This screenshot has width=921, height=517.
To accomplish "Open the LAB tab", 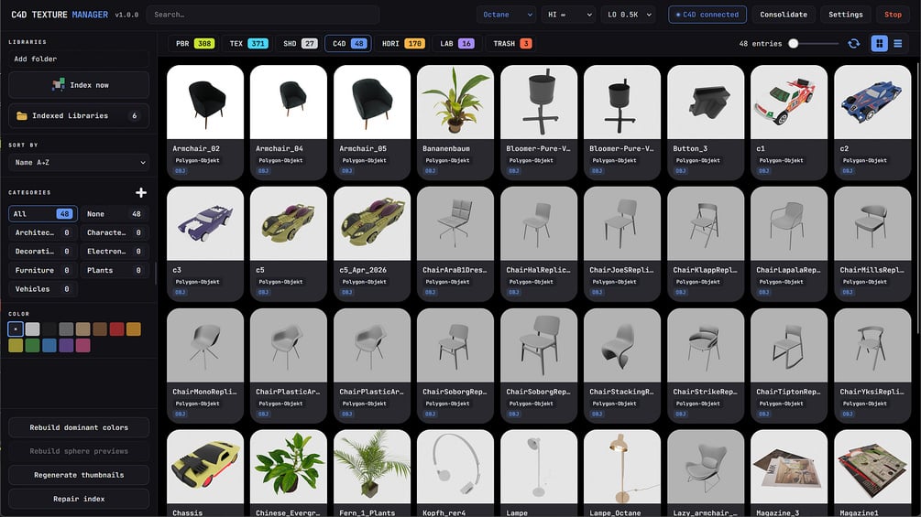I will click(456, 43).
